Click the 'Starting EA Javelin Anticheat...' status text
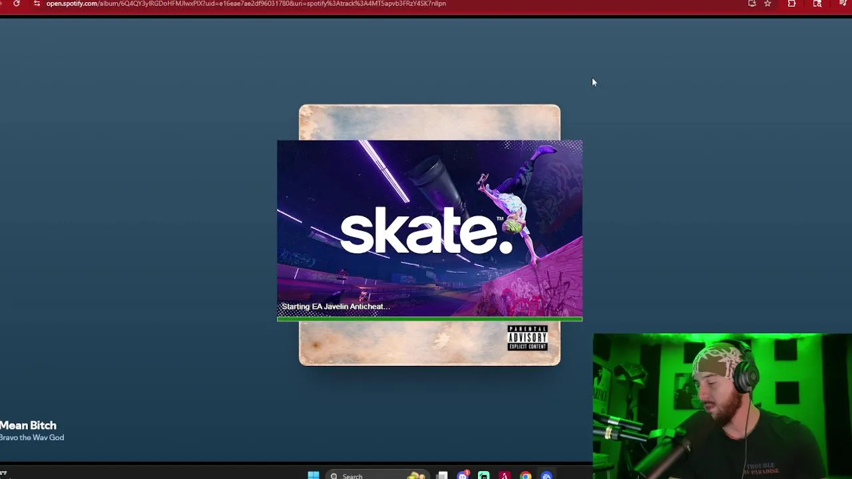Screen dimensions: 852x479 (335, 307)
